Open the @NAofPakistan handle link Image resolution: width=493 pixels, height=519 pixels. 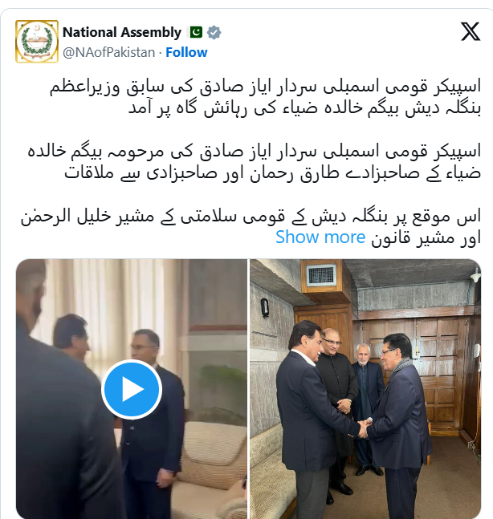click(108, 52)
